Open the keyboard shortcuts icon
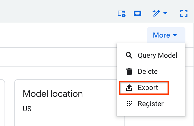 point(137,13)
